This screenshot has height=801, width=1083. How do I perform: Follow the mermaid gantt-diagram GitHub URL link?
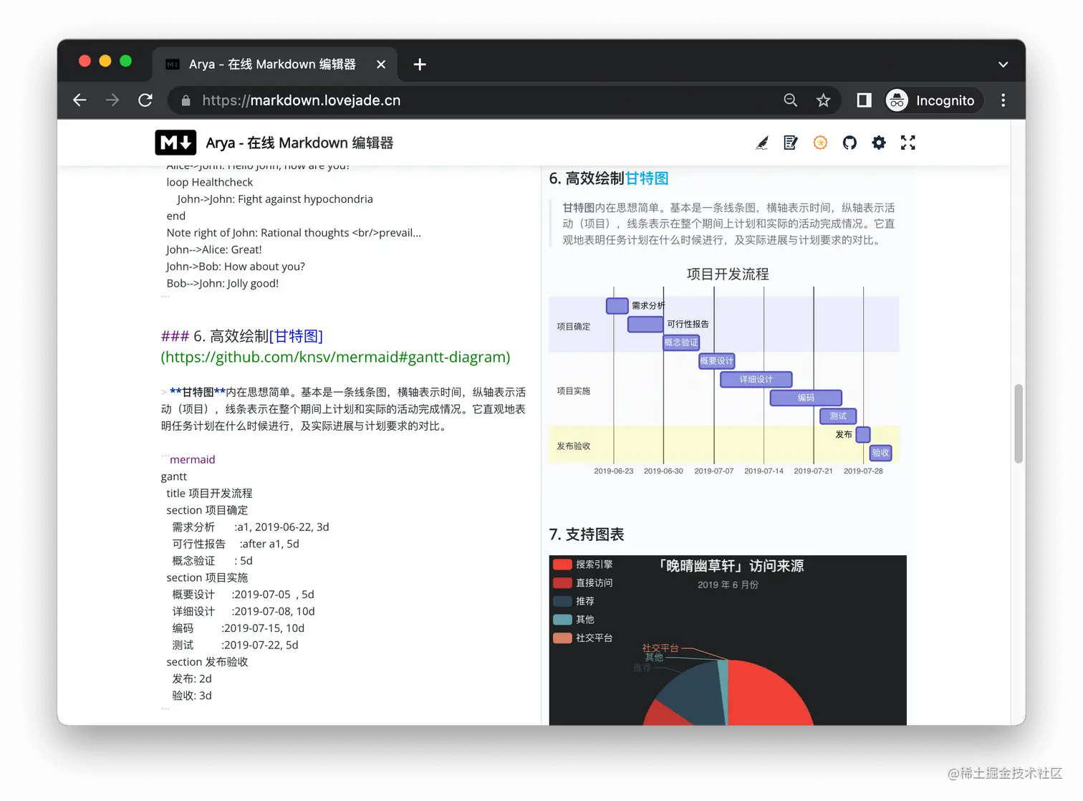point(335,357)
